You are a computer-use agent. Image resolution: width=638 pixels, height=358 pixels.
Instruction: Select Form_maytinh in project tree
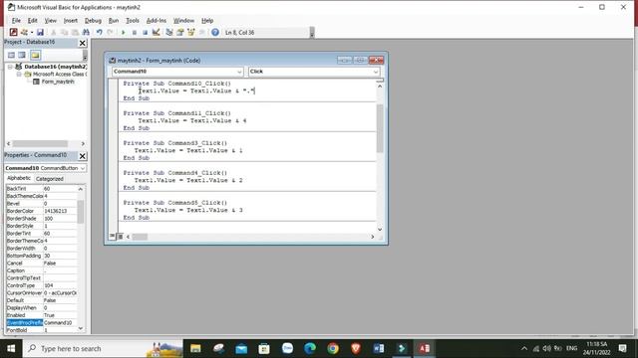58,82
